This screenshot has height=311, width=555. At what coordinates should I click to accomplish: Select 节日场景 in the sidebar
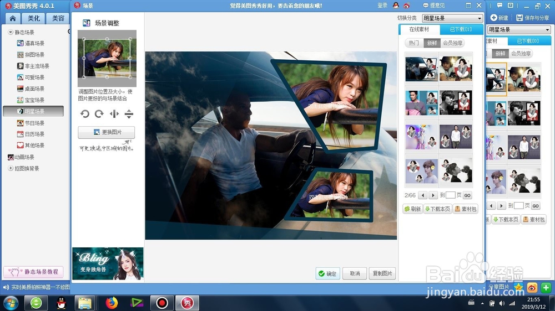click(x=31, y=123)
